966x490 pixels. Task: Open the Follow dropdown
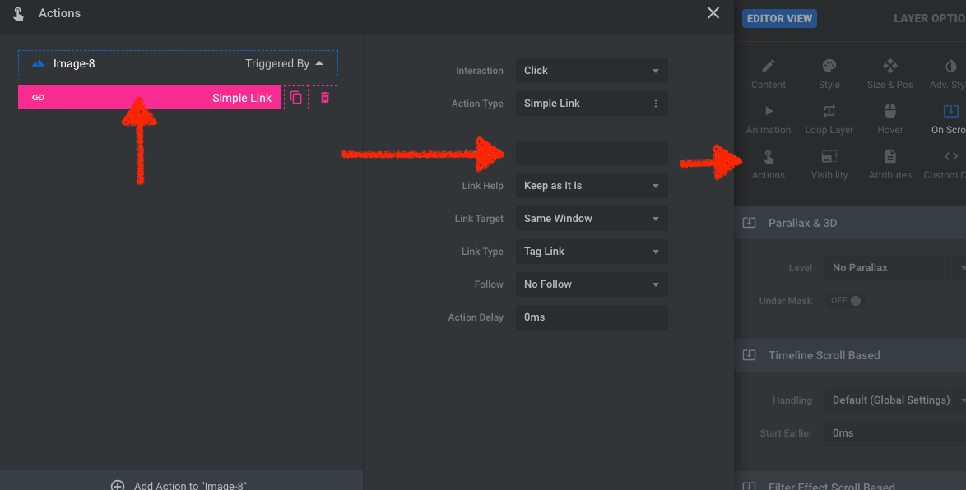592,284
